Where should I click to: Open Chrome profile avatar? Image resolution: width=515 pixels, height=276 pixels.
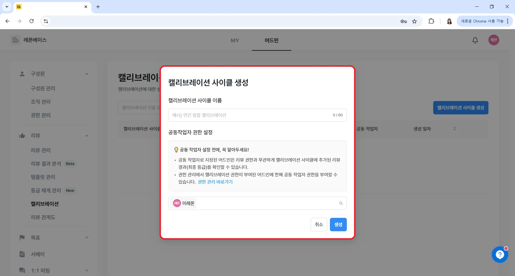pyautogui.click(x=449, y=21)
